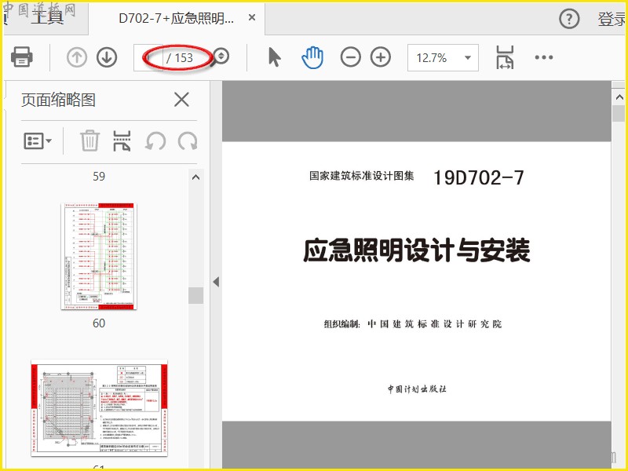
Task: Click the thumbnail panel scroll up arrow
Action: (195, 177)
